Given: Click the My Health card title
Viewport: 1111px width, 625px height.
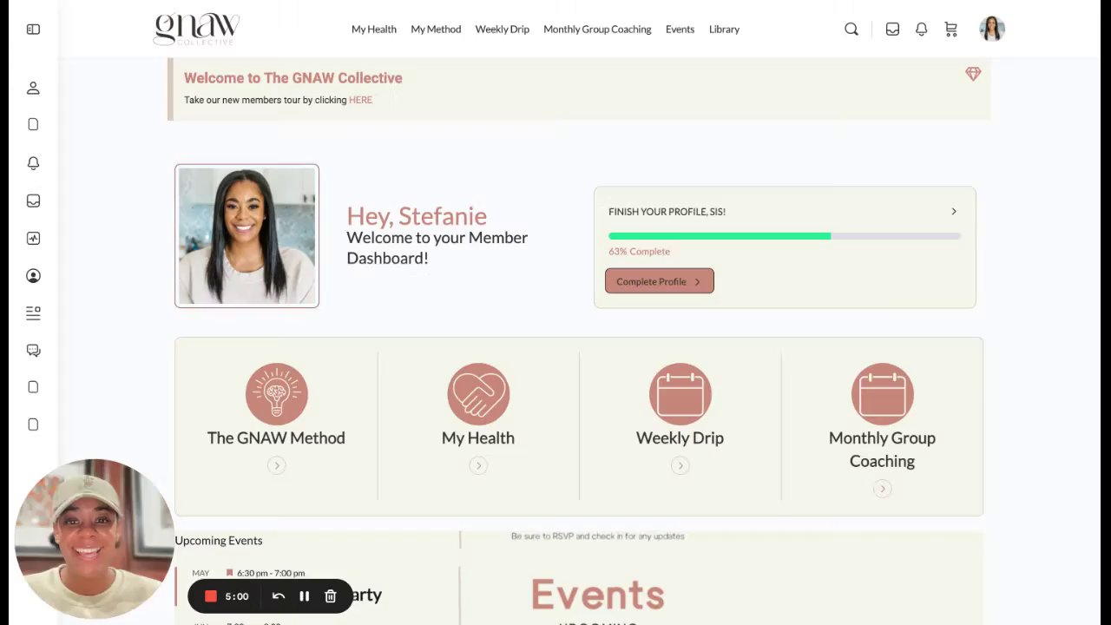Looking at the screenshot, I should [x=478, y=438].
